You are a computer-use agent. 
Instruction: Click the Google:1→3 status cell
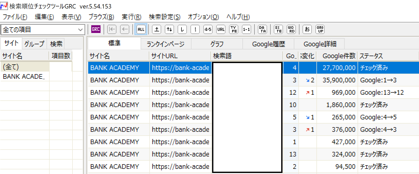[x=388, y=80]
